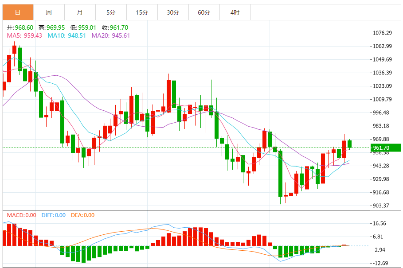Click the 1076.29 price axis label
This screenshot has height=268, width=403.
point(382,33)
